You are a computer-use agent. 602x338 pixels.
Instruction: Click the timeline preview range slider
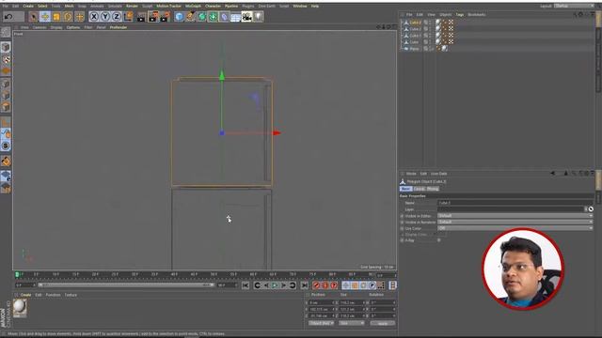point(126,285)
